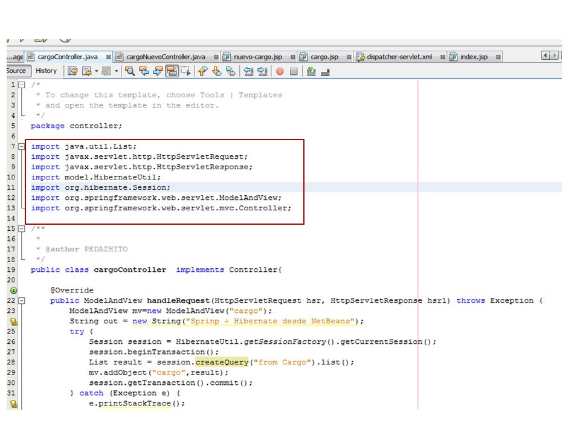Click the highlighted 'createQuery' method call
Screen dimensions: 580x435
222,362
